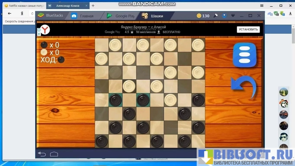The image size is (295, 166).
Task: Click the Yandex Browser ad logo
Action: [45, 29]
